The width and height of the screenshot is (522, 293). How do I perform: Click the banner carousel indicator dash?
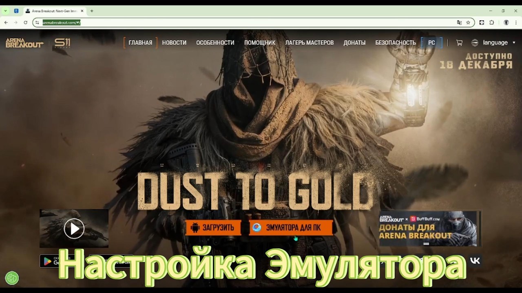tap(426, 243)
